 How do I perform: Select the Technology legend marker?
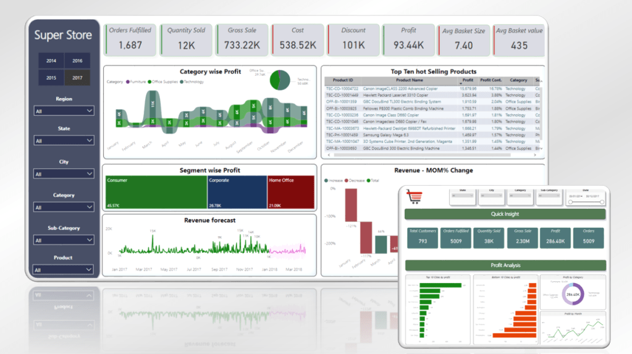click(182, 81)
